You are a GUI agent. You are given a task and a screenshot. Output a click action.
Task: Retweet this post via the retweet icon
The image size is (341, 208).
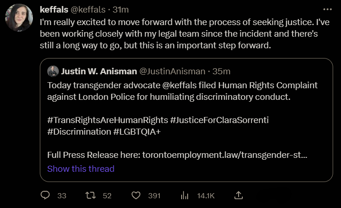click(91, 195)
